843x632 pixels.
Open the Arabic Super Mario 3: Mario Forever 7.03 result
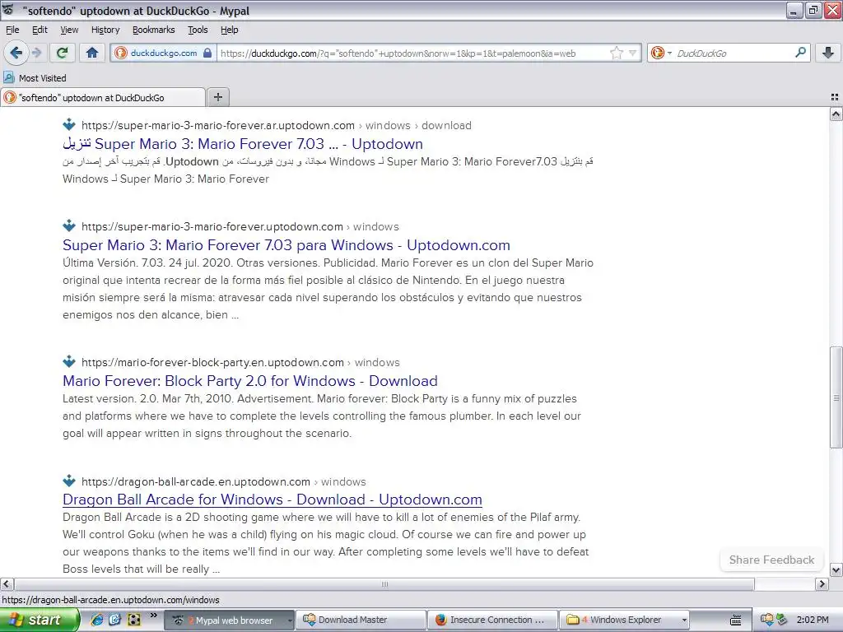click(x=243, y=144)
